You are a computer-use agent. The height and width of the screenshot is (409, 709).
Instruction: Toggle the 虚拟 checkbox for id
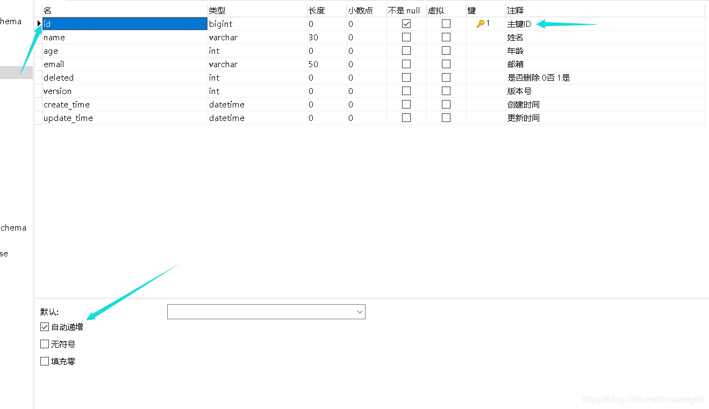pyautogui.click(x=446, y=24)
